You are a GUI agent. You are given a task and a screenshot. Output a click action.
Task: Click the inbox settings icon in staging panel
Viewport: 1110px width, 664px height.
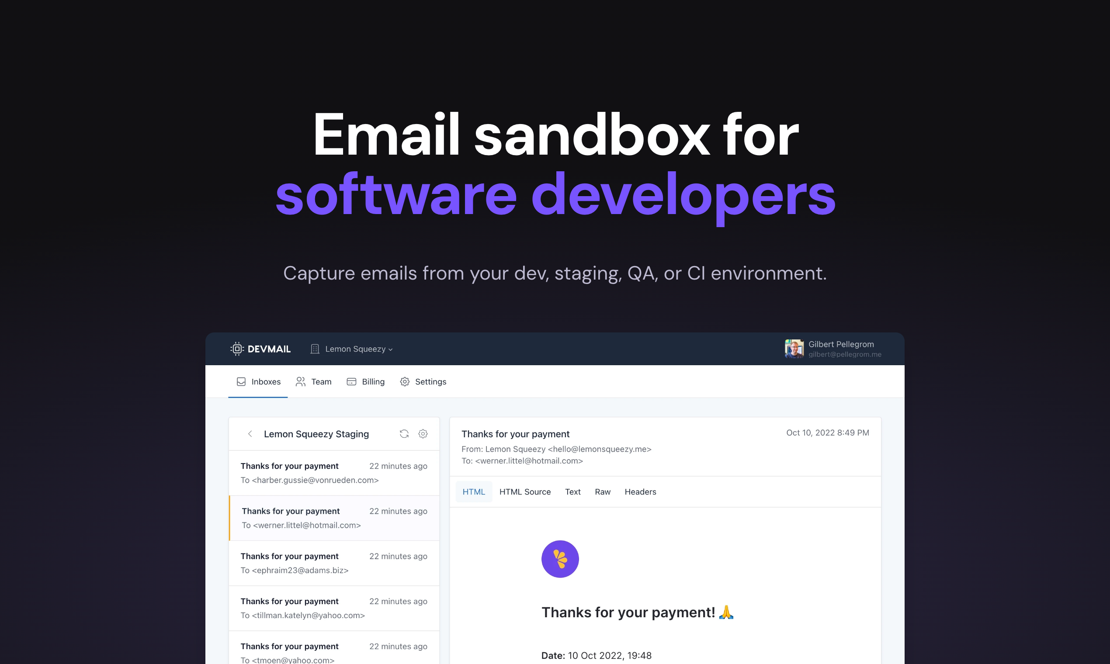pyautogui.click(x=423, y=433)
